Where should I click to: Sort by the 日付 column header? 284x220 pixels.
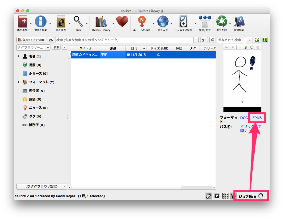click(136, 48)
